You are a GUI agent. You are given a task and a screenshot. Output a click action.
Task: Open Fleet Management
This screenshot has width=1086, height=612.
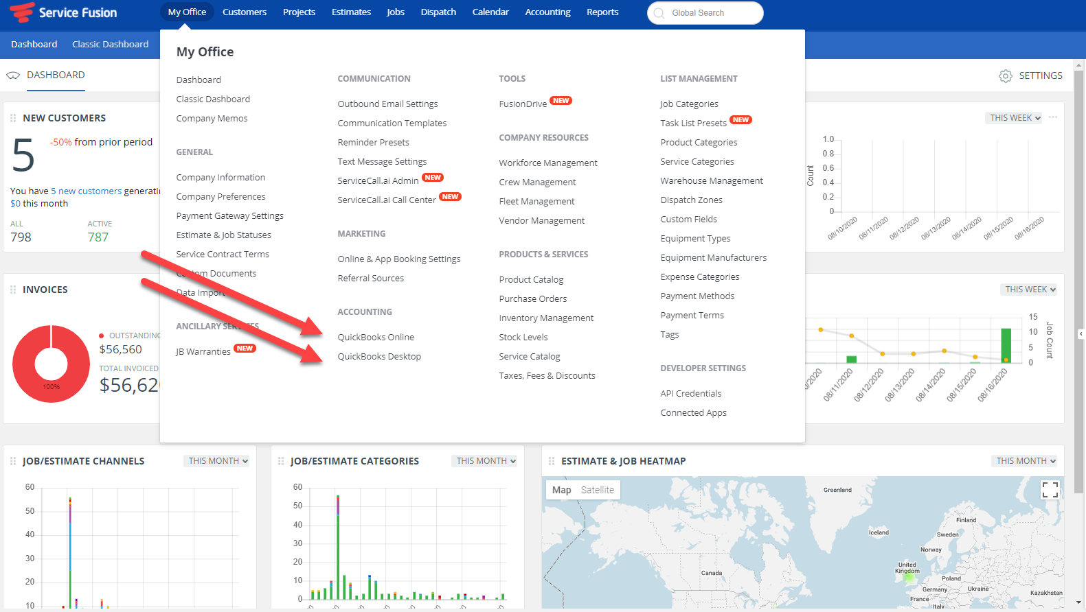tap(536, 202)
